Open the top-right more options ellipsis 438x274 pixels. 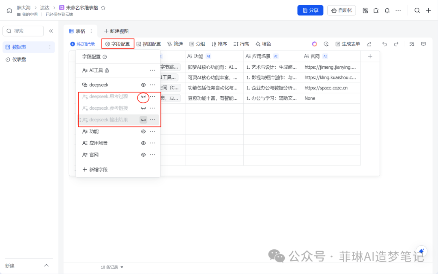tap(398, 11)
